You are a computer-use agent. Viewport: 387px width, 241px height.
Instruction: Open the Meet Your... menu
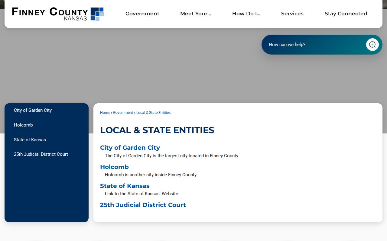click(196, 14)
